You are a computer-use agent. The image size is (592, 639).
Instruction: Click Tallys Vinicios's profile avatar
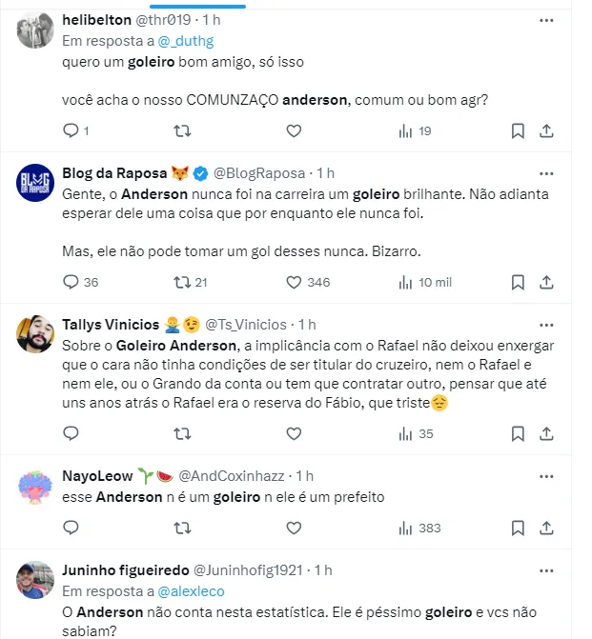(36, 332)
